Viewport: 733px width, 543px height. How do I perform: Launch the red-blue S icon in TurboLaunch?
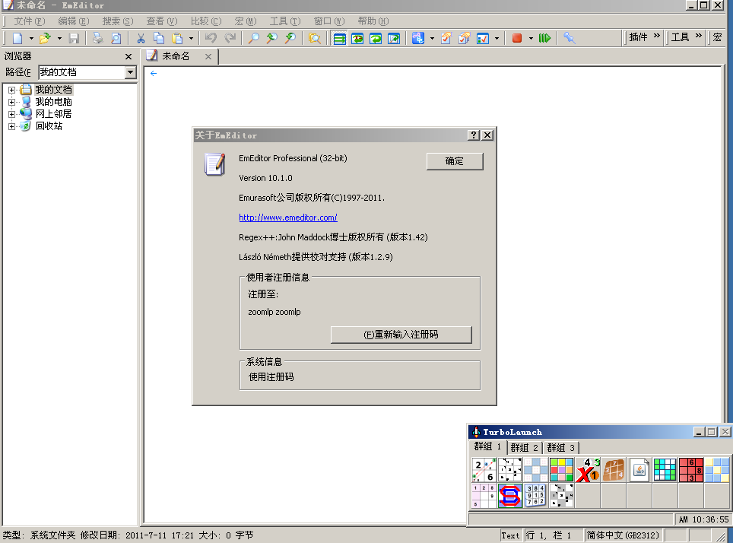tap(510, 496)
